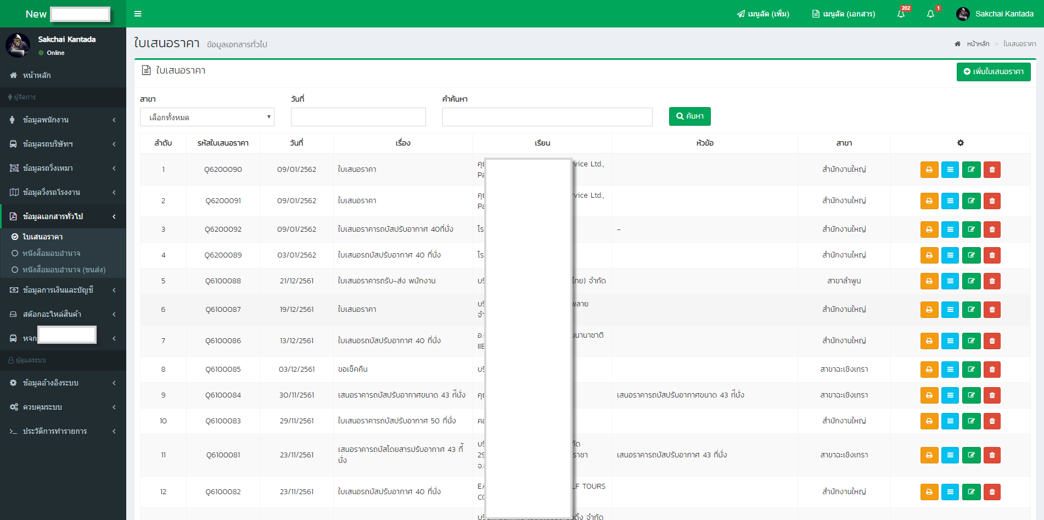The image size is (1044, 520).
Task: Expand ข้อมูลรถบริษัทฯ sidebar menu
Action: point(63,144)
